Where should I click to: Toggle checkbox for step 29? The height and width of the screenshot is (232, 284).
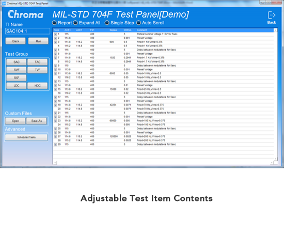click(x=55, y=145)
